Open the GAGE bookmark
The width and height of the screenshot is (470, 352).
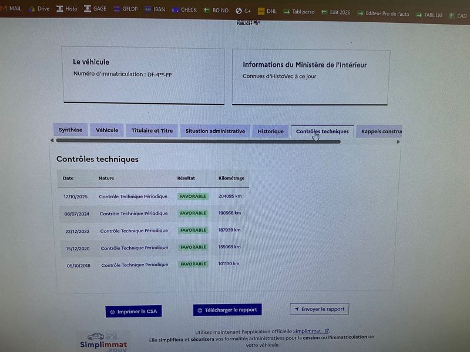[x=95, y=9]
